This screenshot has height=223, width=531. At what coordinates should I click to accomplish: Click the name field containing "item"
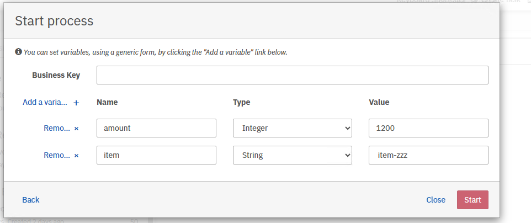[x=156, y=155]
